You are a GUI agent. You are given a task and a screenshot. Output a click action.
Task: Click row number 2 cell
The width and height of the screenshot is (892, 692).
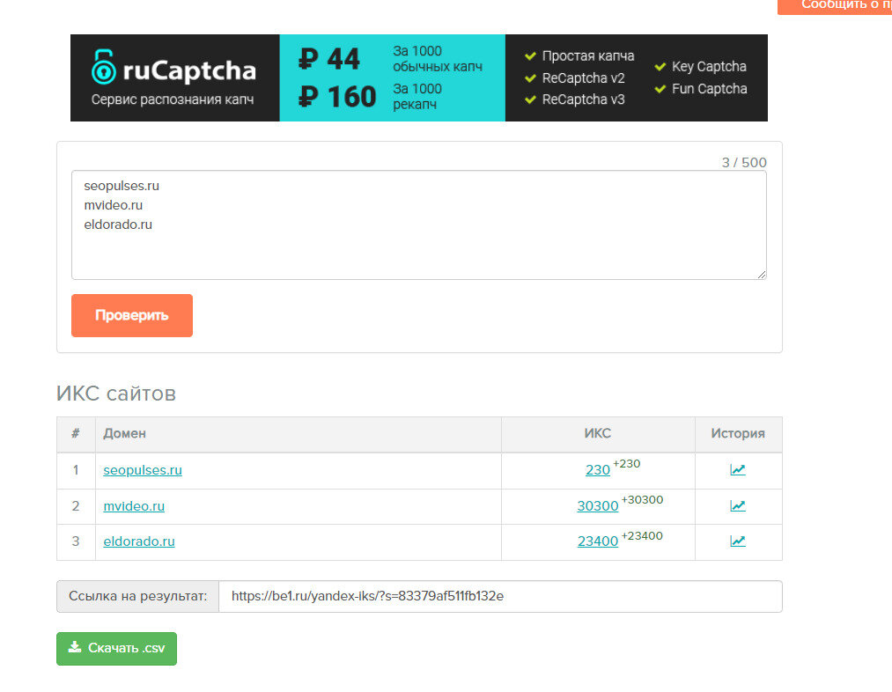tap(76, 506)
